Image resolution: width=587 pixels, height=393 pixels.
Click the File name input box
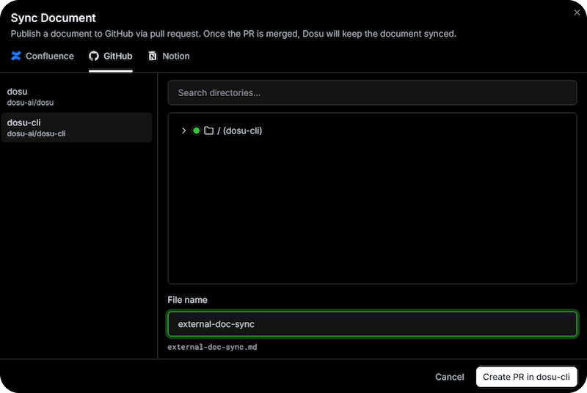[372, 324]
